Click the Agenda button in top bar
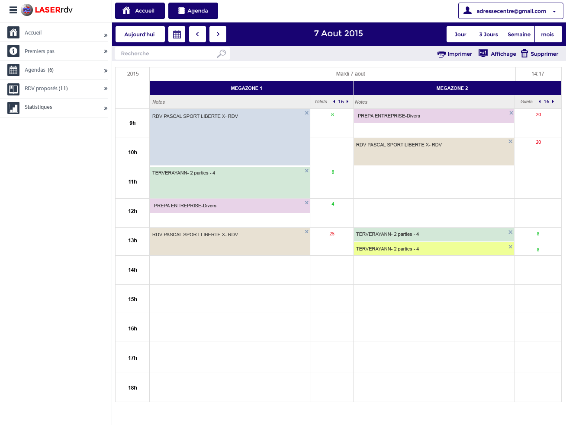This screenshot has width=566, height=425. [193, 11]
